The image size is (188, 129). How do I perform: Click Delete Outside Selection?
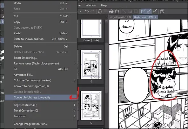[41, 52]
